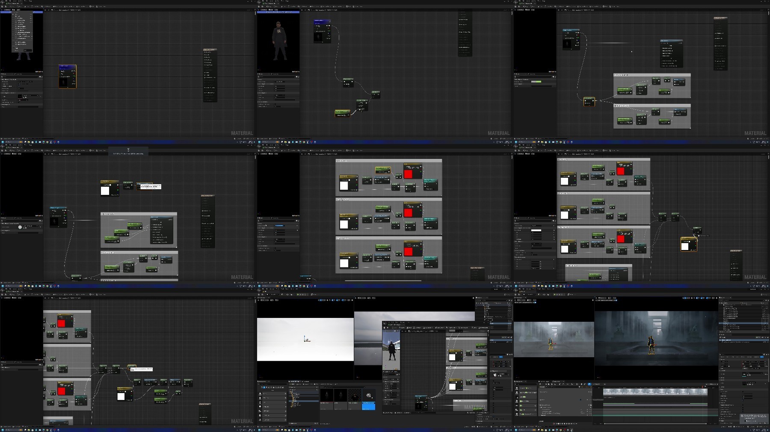Viewport: 770px width, 432px height.
Task: Select the character in bottom-right frame large viewport
Action: (x=651, y=345)
